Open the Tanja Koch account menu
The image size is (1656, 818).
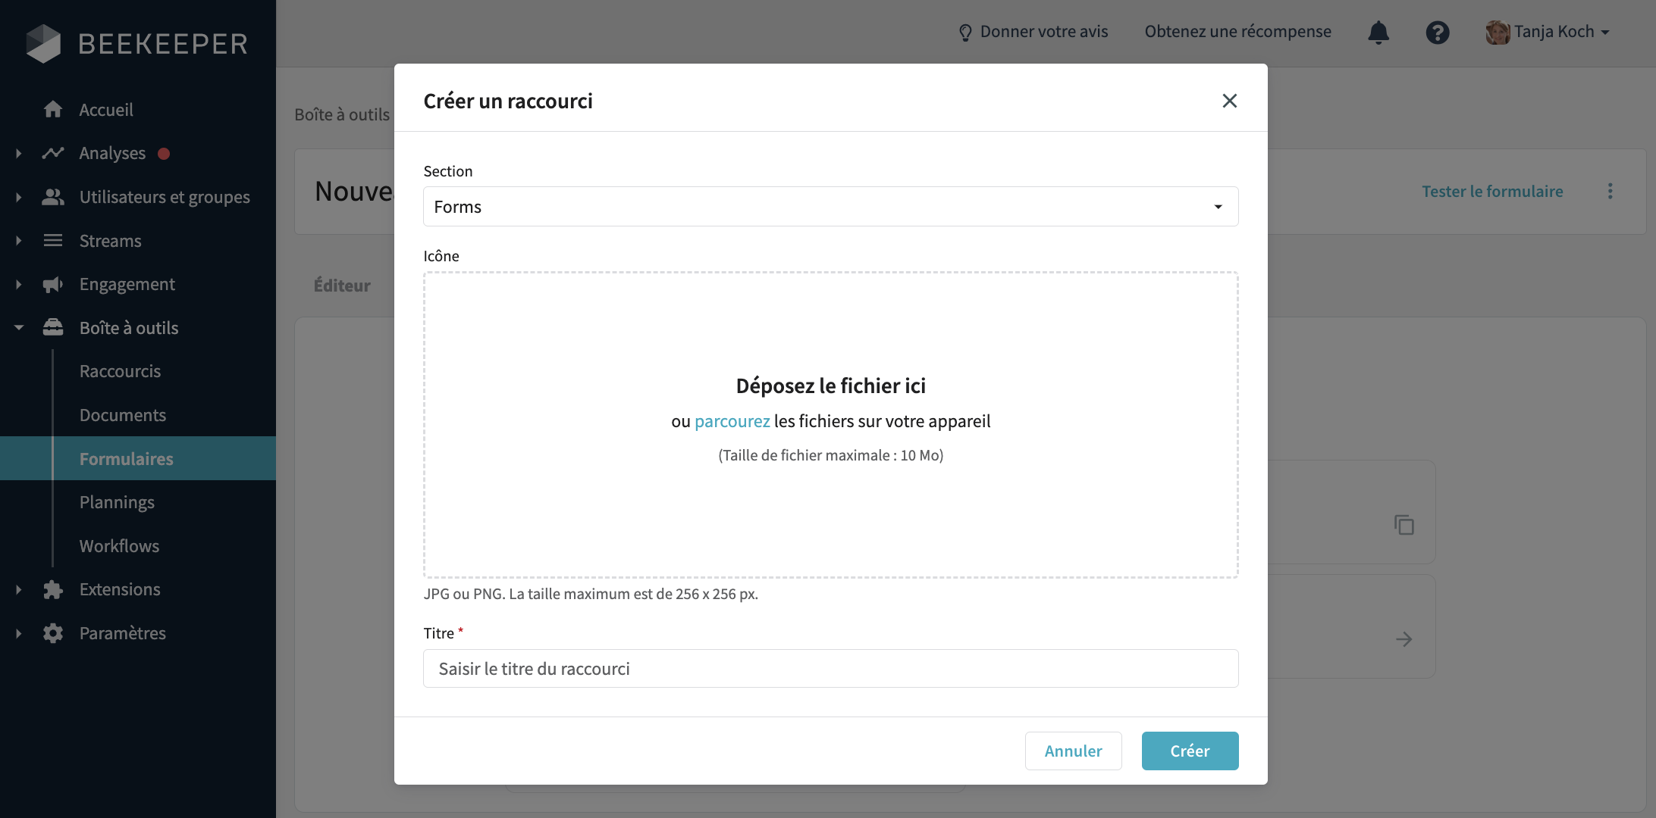point(1547,31)
